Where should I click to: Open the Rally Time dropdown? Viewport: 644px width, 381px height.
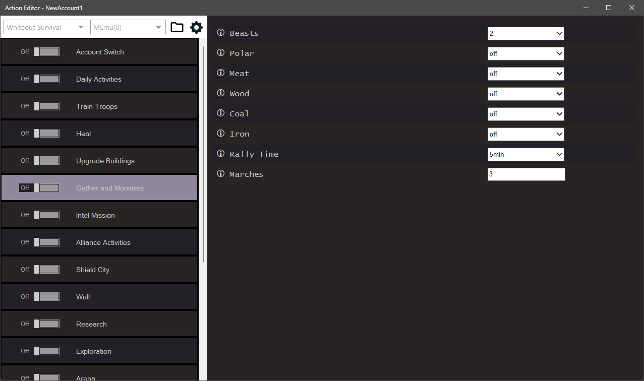pyautogui.click(x=525, y=154)
